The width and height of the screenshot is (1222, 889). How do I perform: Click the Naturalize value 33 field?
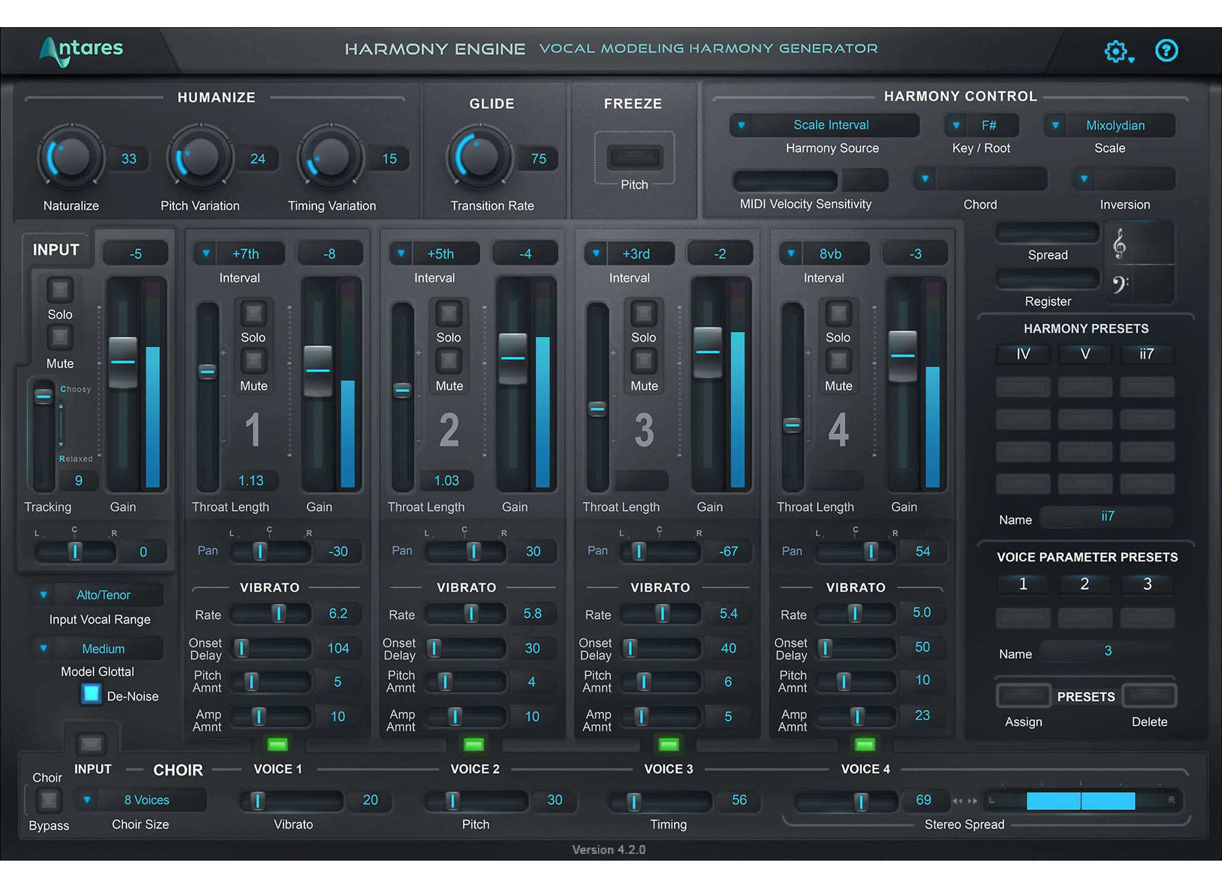[128, 159]
